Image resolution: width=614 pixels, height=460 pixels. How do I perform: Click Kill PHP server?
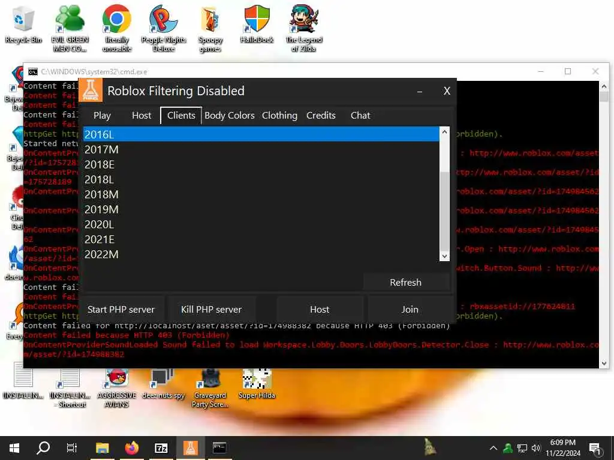click(212, 310)
